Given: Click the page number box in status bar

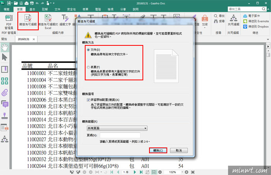Looking at the screenshot, I should [126, 172].
